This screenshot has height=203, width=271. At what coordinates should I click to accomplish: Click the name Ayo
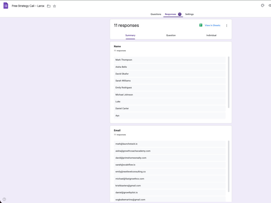[x=117, y=116]
